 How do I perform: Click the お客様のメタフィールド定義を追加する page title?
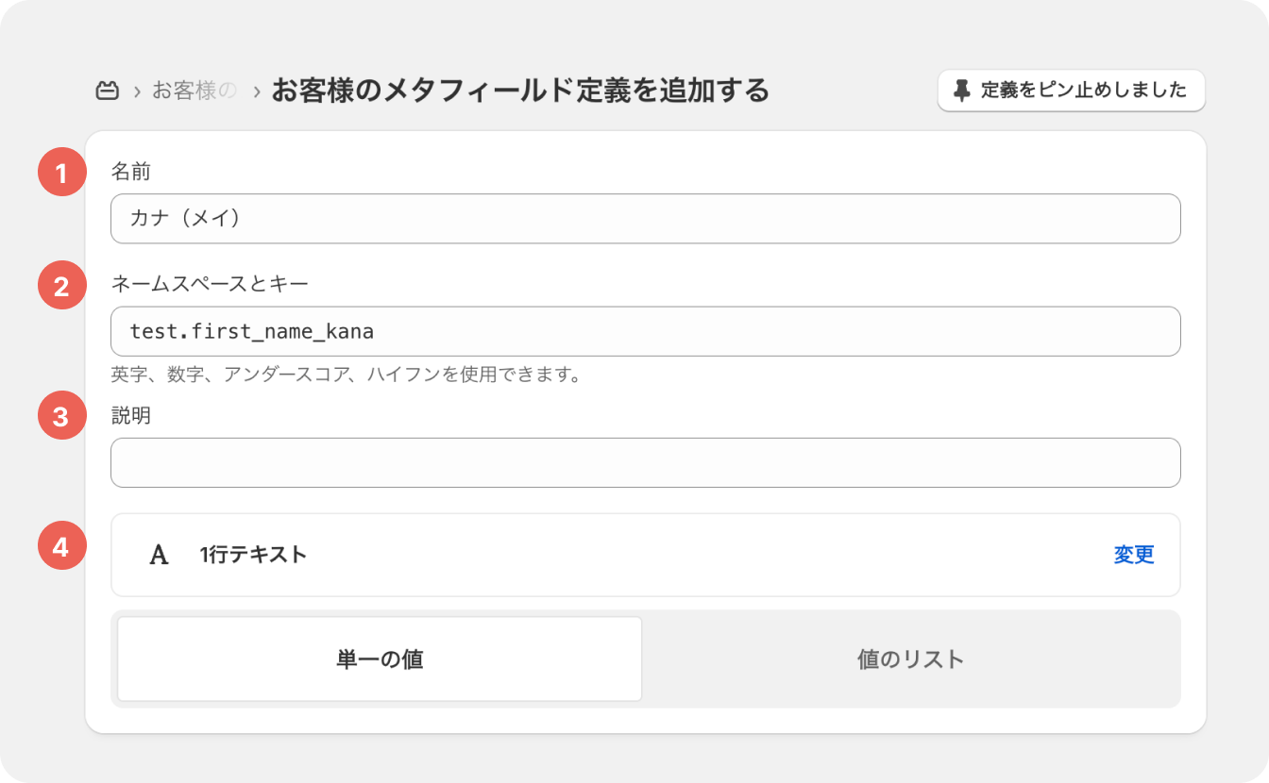click(520, 92)
